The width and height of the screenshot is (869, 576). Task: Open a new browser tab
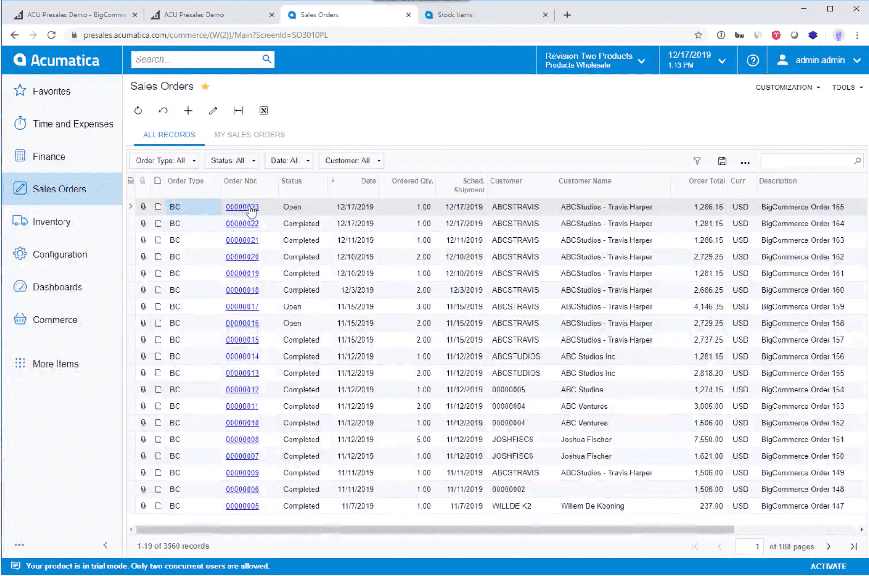coord(567,15)
